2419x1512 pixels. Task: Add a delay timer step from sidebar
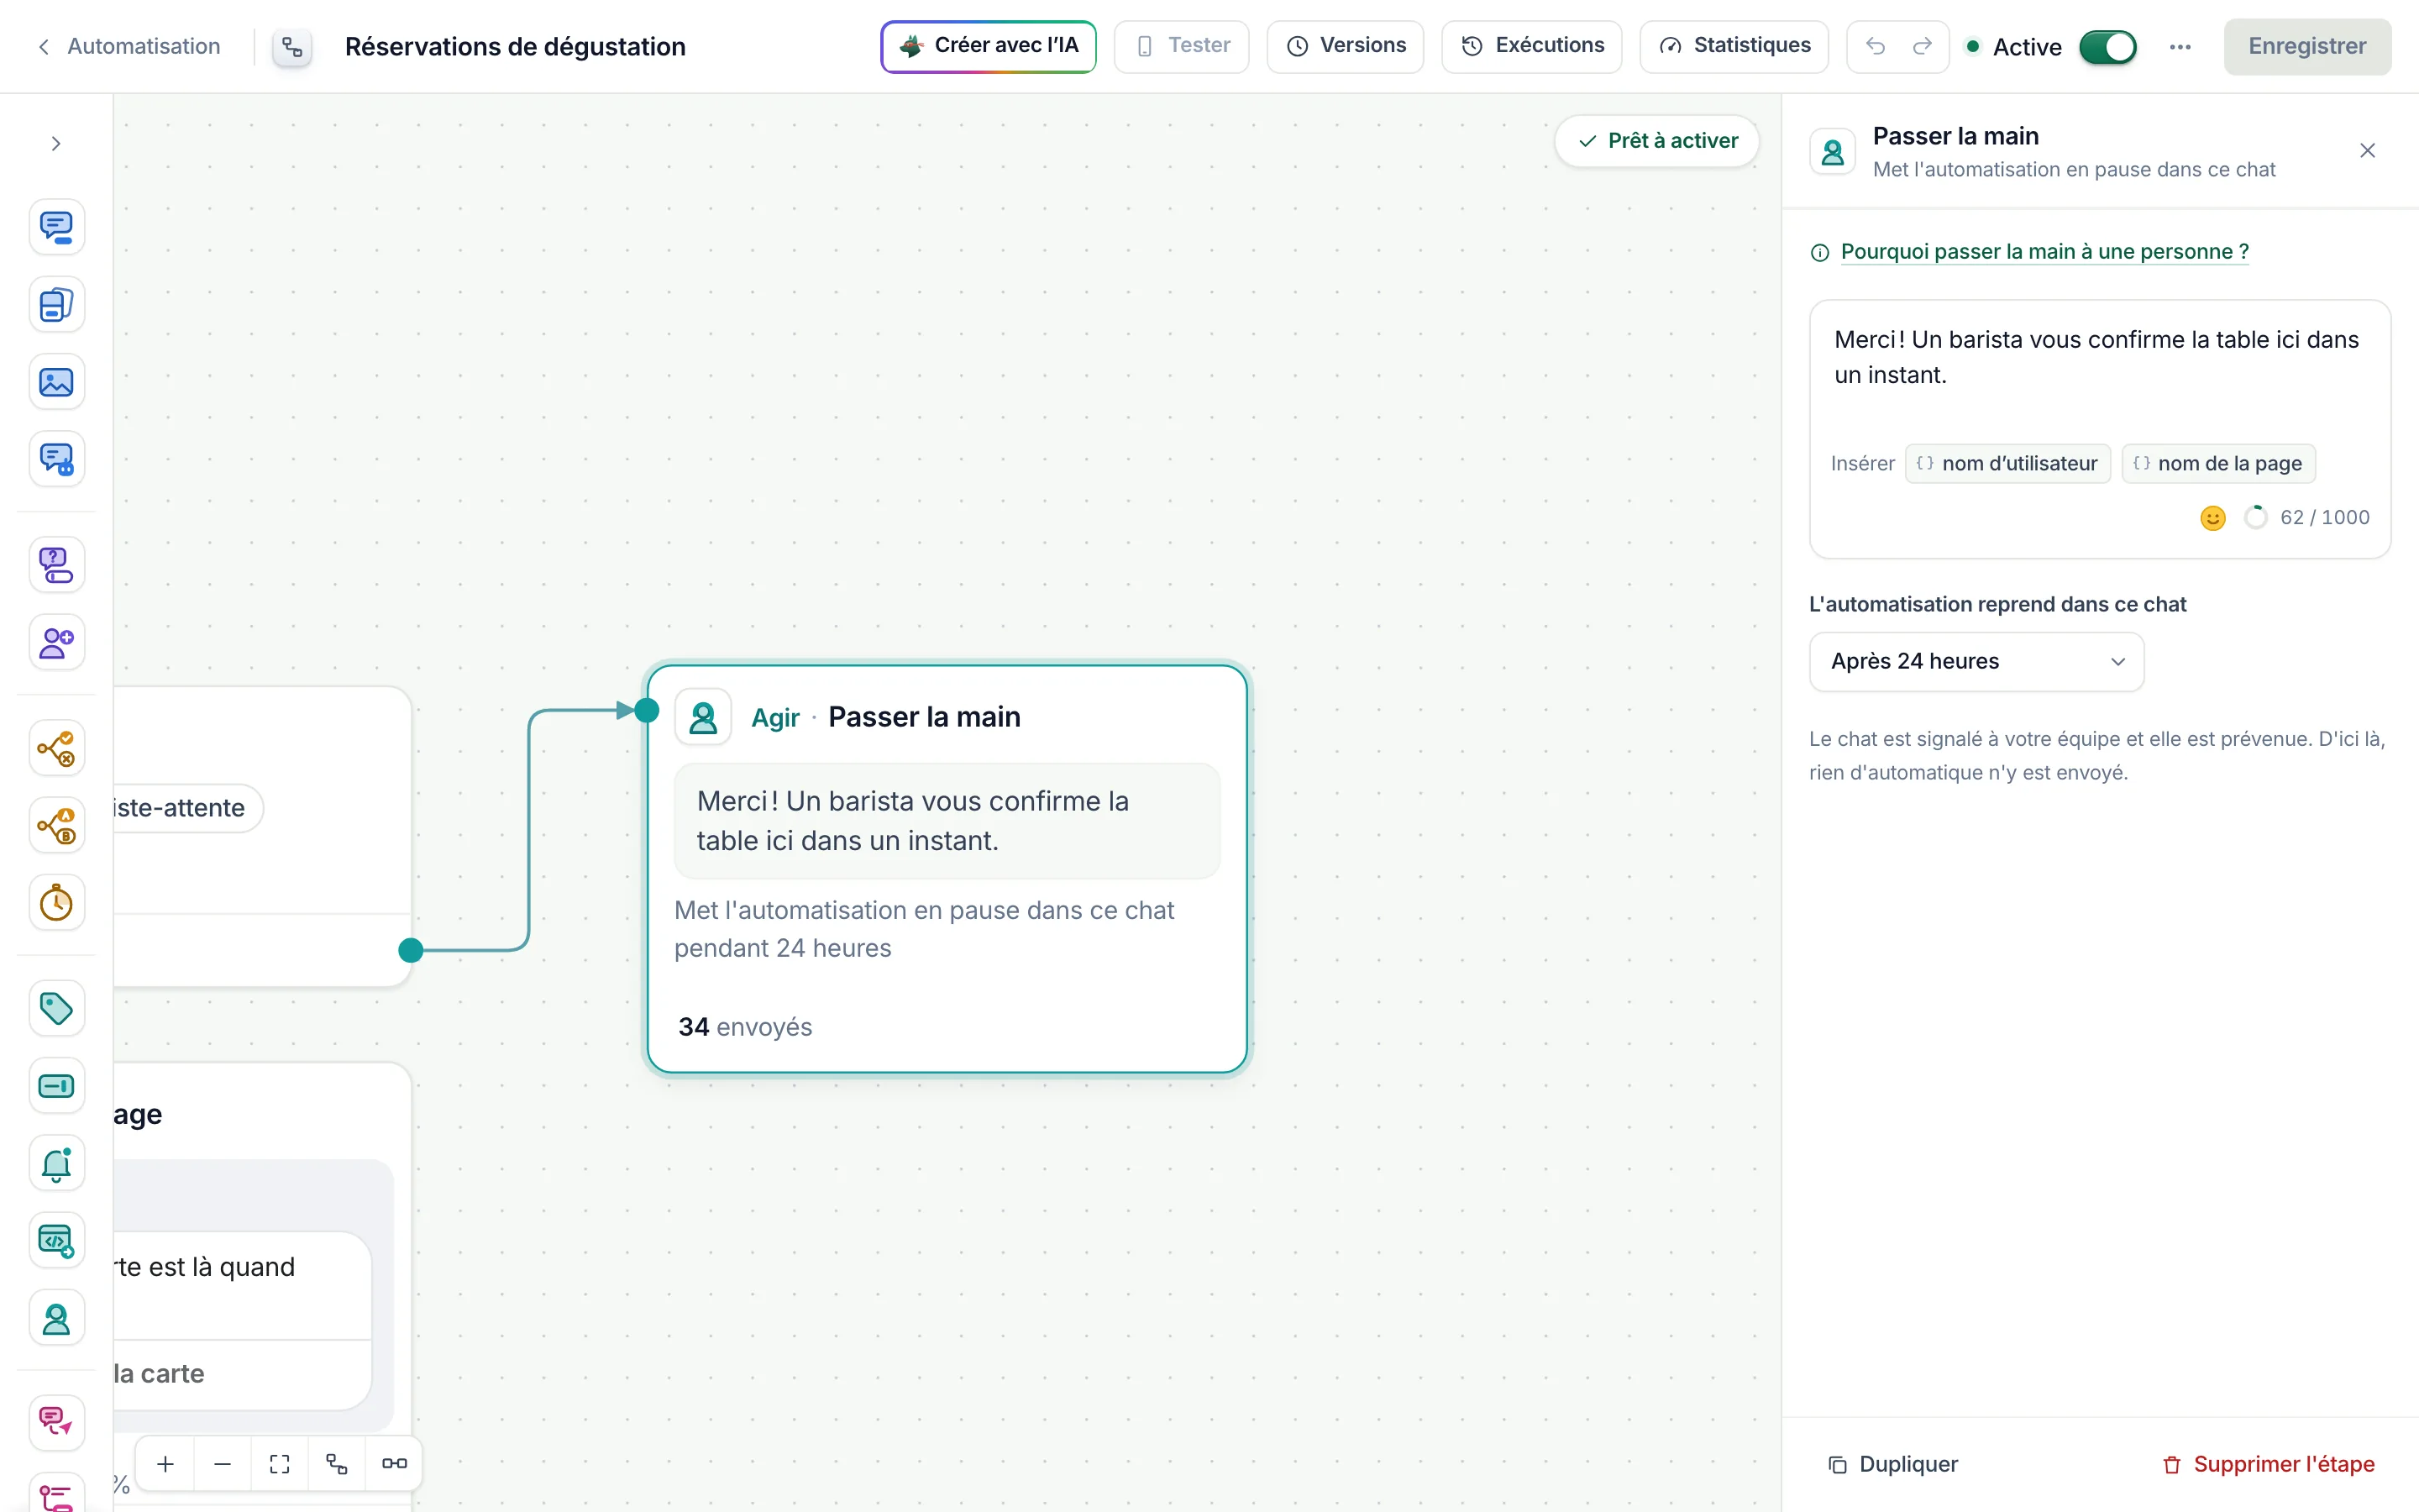click(x=56, y=903)
